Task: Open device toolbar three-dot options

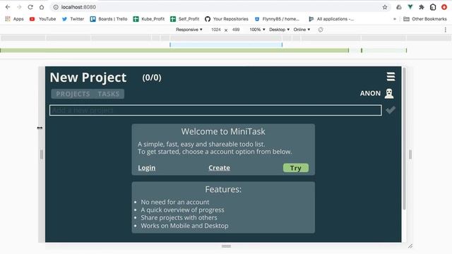Action: 446,30
